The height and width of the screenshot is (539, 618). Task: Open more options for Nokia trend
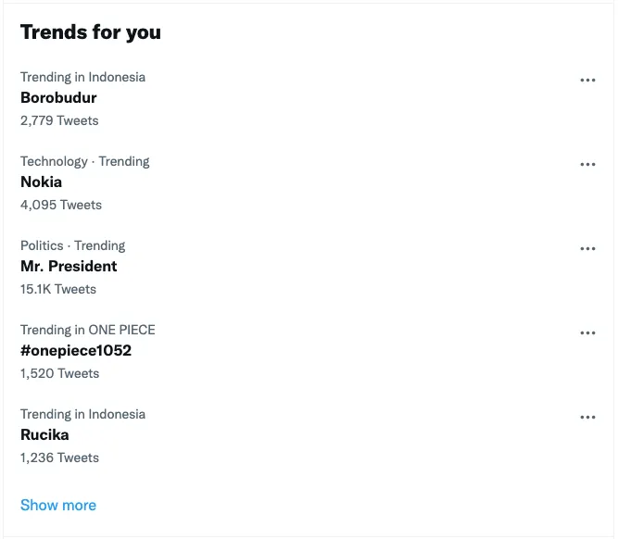[587, 165]
